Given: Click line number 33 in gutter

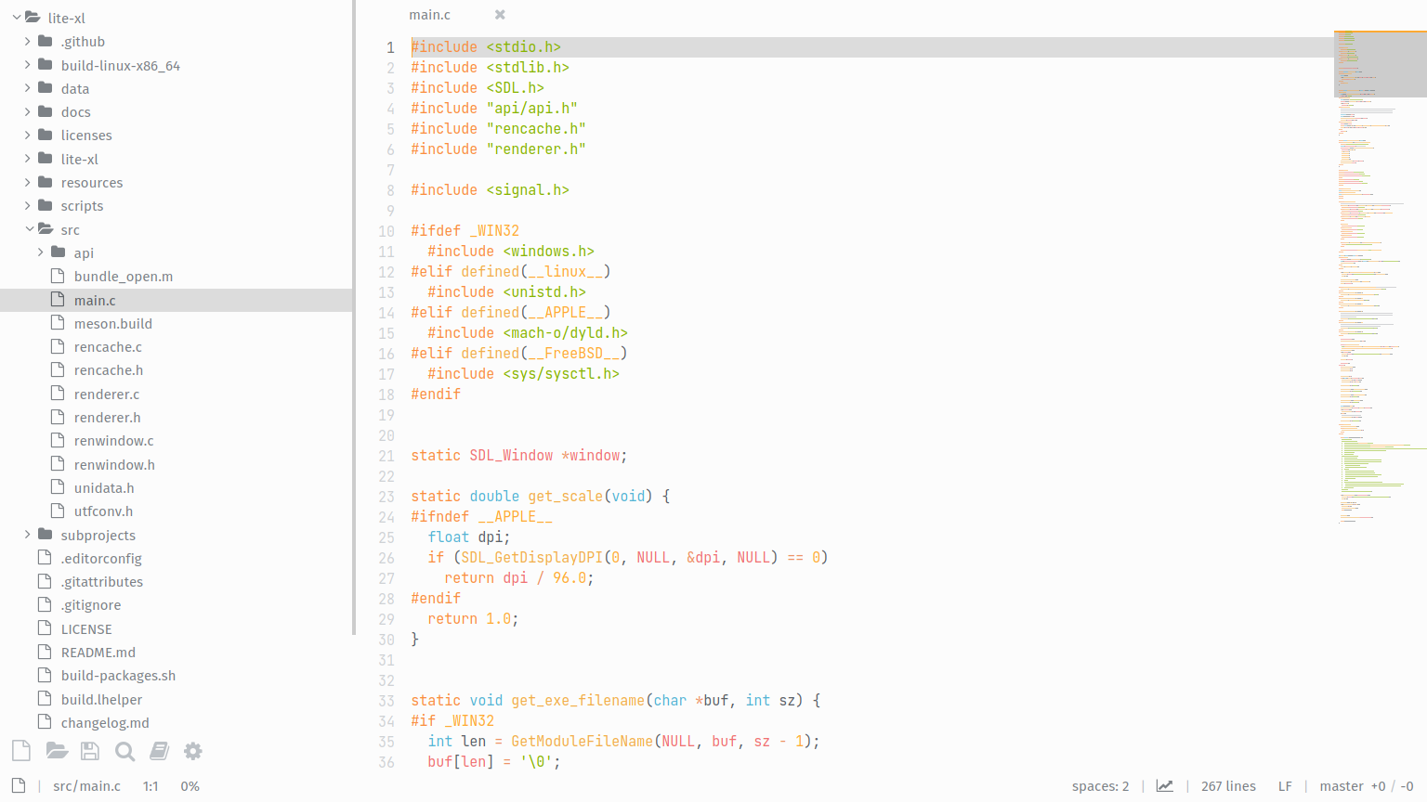Looking at the screenshot, I should (386, 701).
